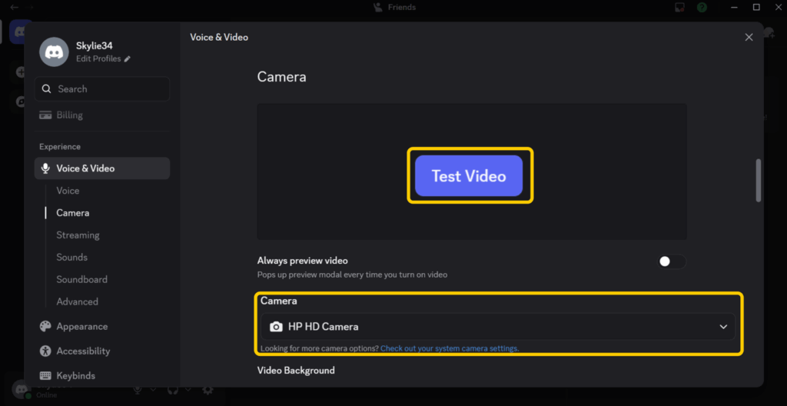This screenshot has width=787, height=406.
Task: Go to Soundboard subsection
Action: pyautogui.click(x=81, y=279)
